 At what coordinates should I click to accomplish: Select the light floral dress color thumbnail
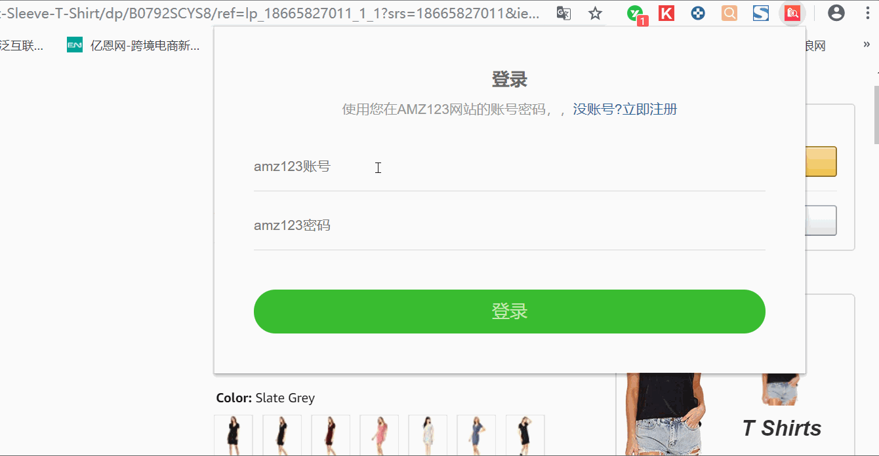pos(428,435)
